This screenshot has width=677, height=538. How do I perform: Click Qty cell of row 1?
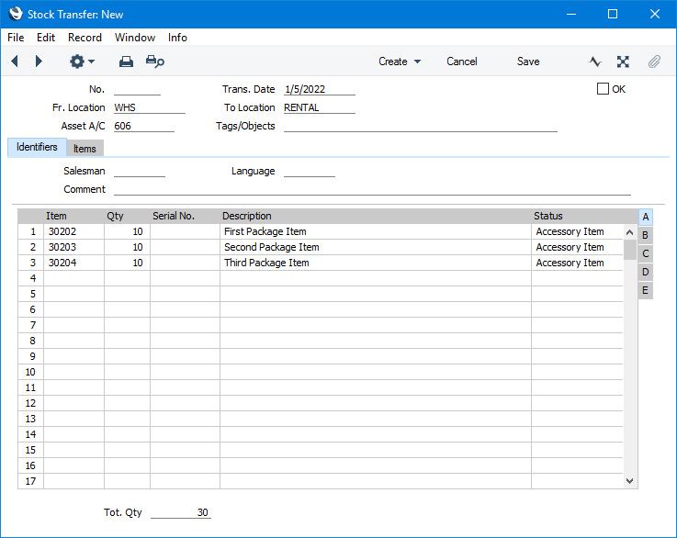[127, 231]
